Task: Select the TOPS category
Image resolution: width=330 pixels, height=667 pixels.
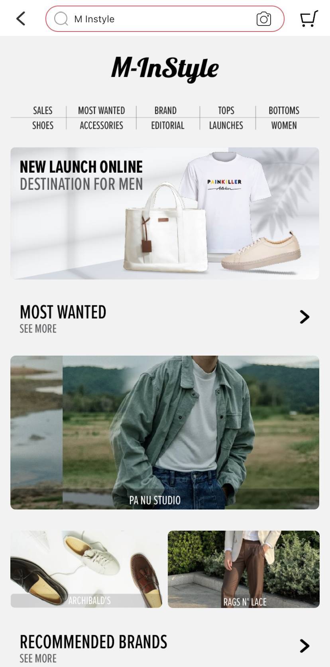Action: 226,110
